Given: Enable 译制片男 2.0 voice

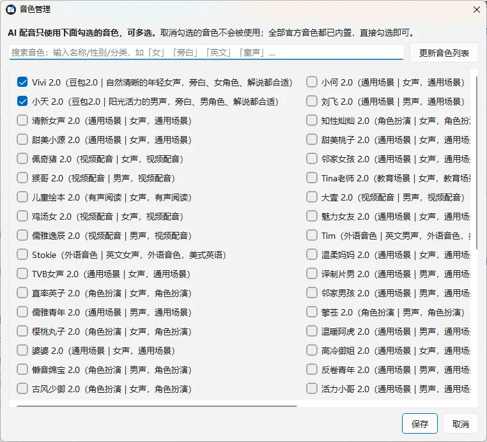Looking at the screenshot, I should pyautogui.click(x=311, y=274).
